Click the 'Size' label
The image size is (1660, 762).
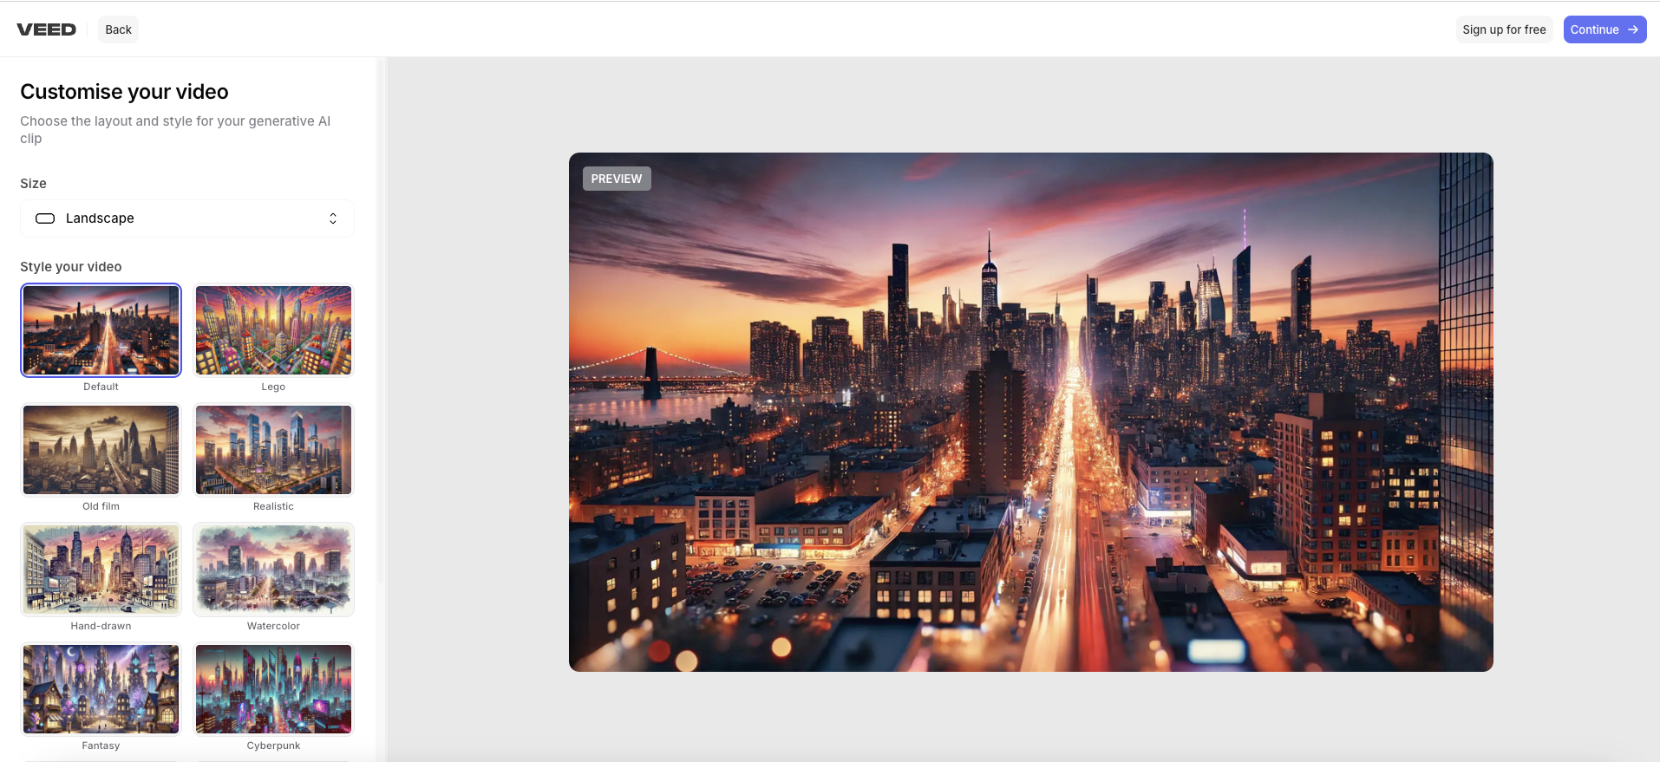click(x=33, y=184)
